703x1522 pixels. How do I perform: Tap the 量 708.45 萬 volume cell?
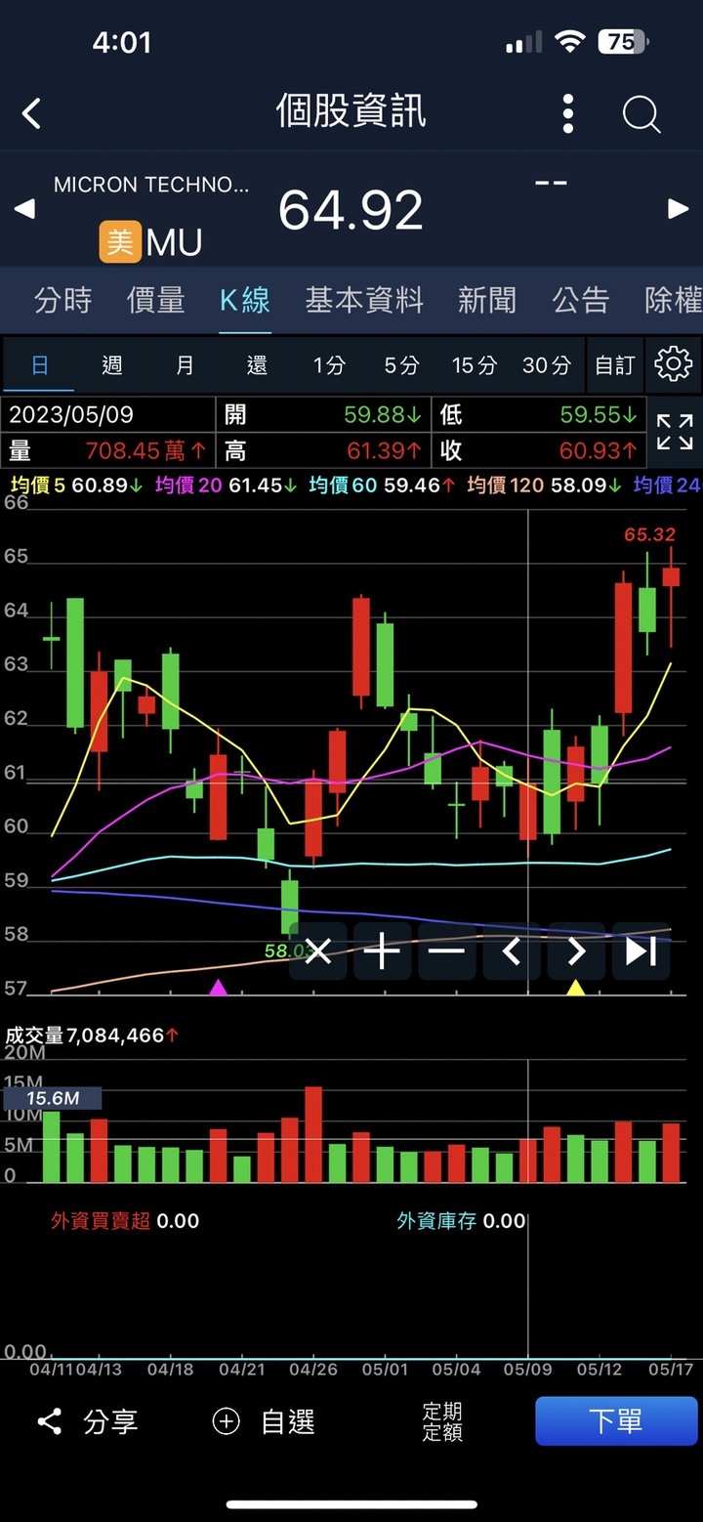tap(107, 450)
